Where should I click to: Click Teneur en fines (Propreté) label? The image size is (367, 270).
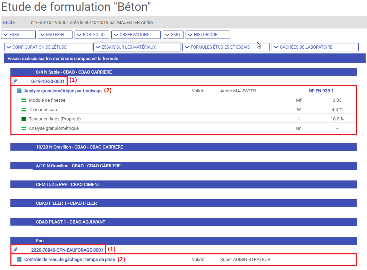(55, 119)
